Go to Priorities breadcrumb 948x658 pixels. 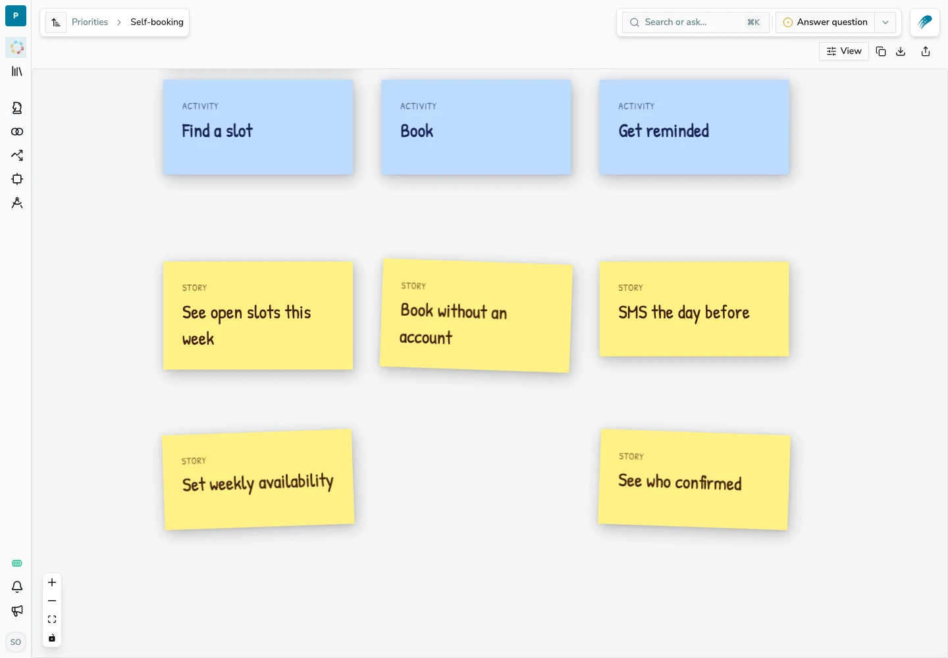point(90,22)
